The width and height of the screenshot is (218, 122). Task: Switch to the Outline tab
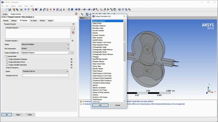tap(5, 14)
